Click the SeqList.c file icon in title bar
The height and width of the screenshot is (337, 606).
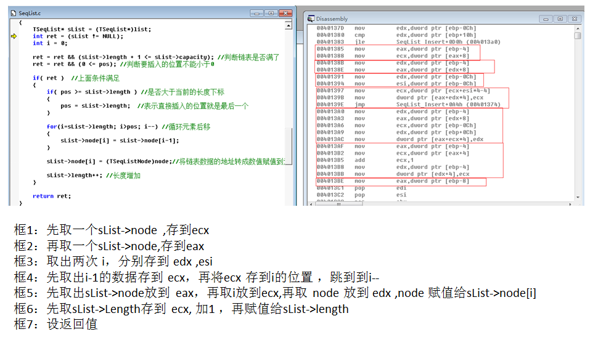(x=14, y=13)
